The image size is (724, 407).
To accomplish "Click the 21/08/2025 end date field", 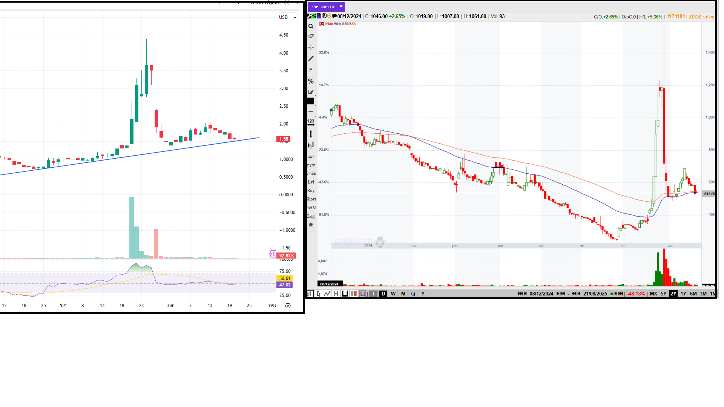I will (595, 294).
